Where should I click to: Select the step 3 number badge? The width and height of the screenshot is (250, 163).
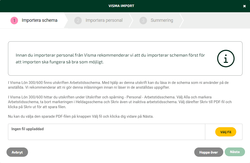coord(143,21)
